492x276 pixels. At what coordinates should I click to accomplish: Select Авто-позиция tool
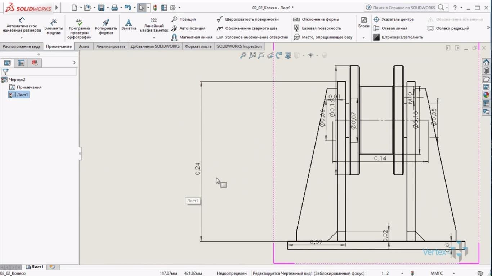pyautogui.click(x=188, y=28)
